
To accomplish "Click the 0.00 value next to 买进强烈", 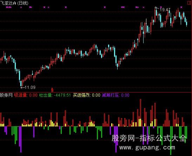I will (96, 95).
